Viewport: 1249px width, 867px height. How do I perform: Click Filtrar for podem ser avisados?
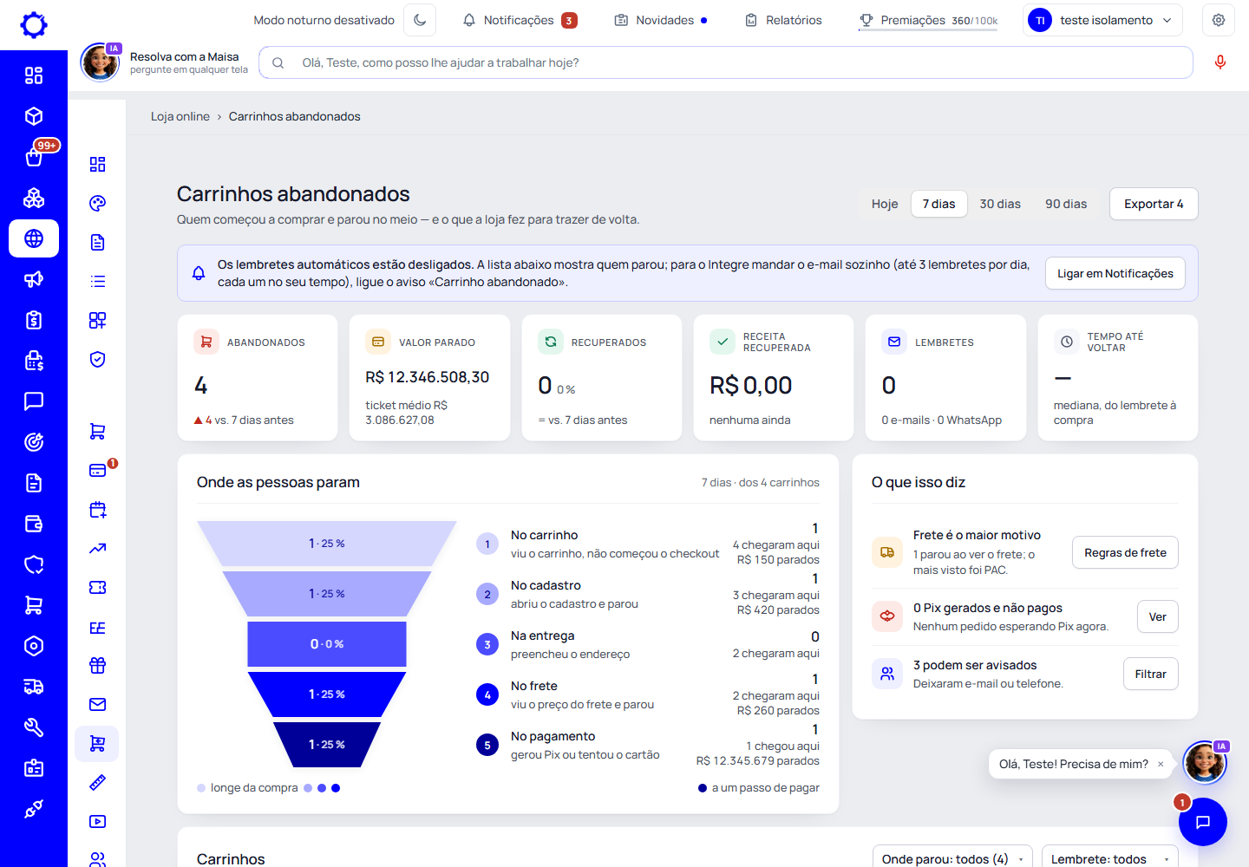[x=1150, y=674]
